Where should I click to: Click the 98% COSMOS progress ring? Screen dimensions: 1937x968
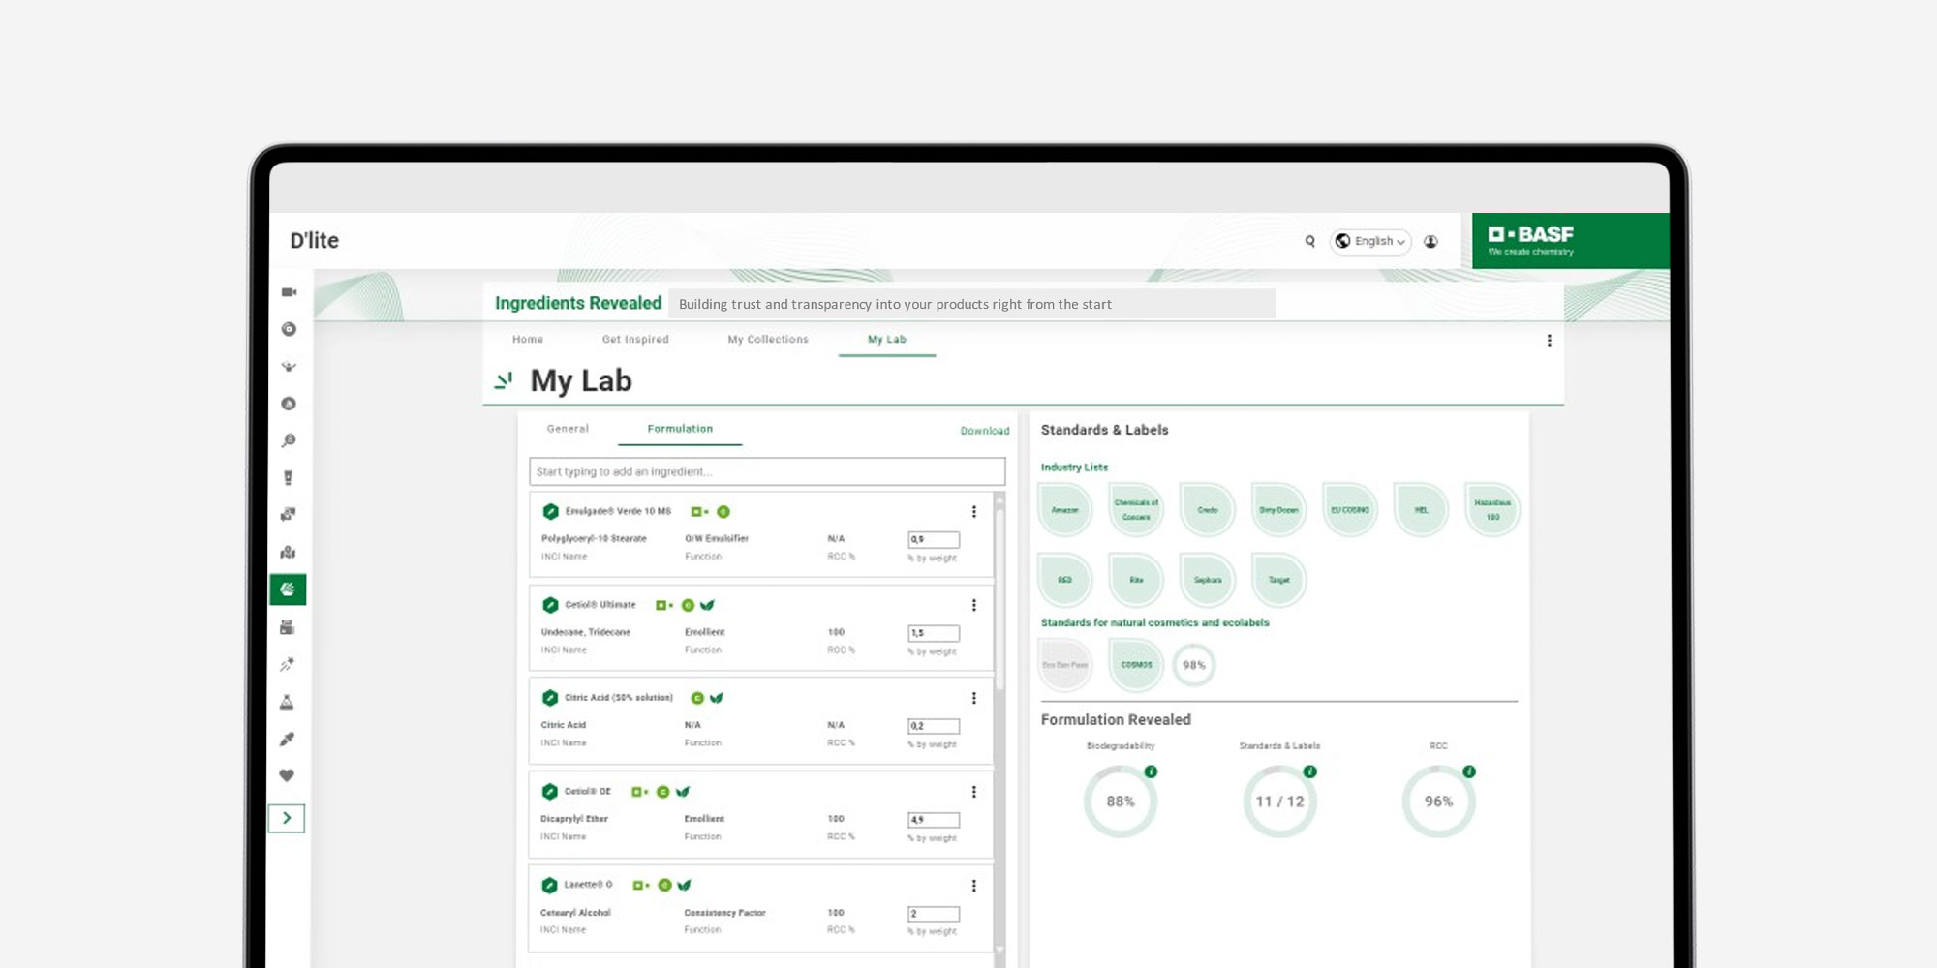[x=1194, y=665]
